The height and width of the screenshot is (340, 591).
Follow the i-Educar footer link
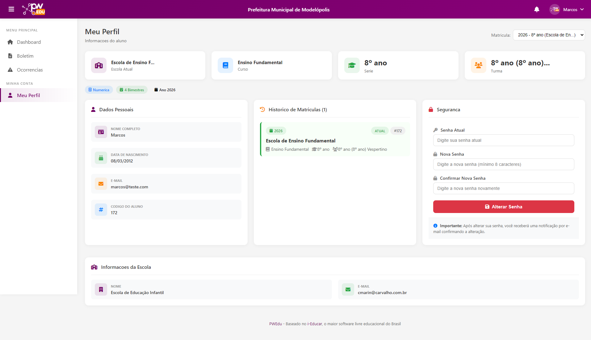tap(314, 324)
